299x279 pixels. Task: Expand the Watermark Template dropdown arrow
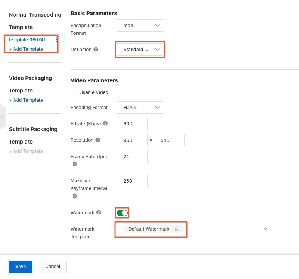[x=265, y=229]
